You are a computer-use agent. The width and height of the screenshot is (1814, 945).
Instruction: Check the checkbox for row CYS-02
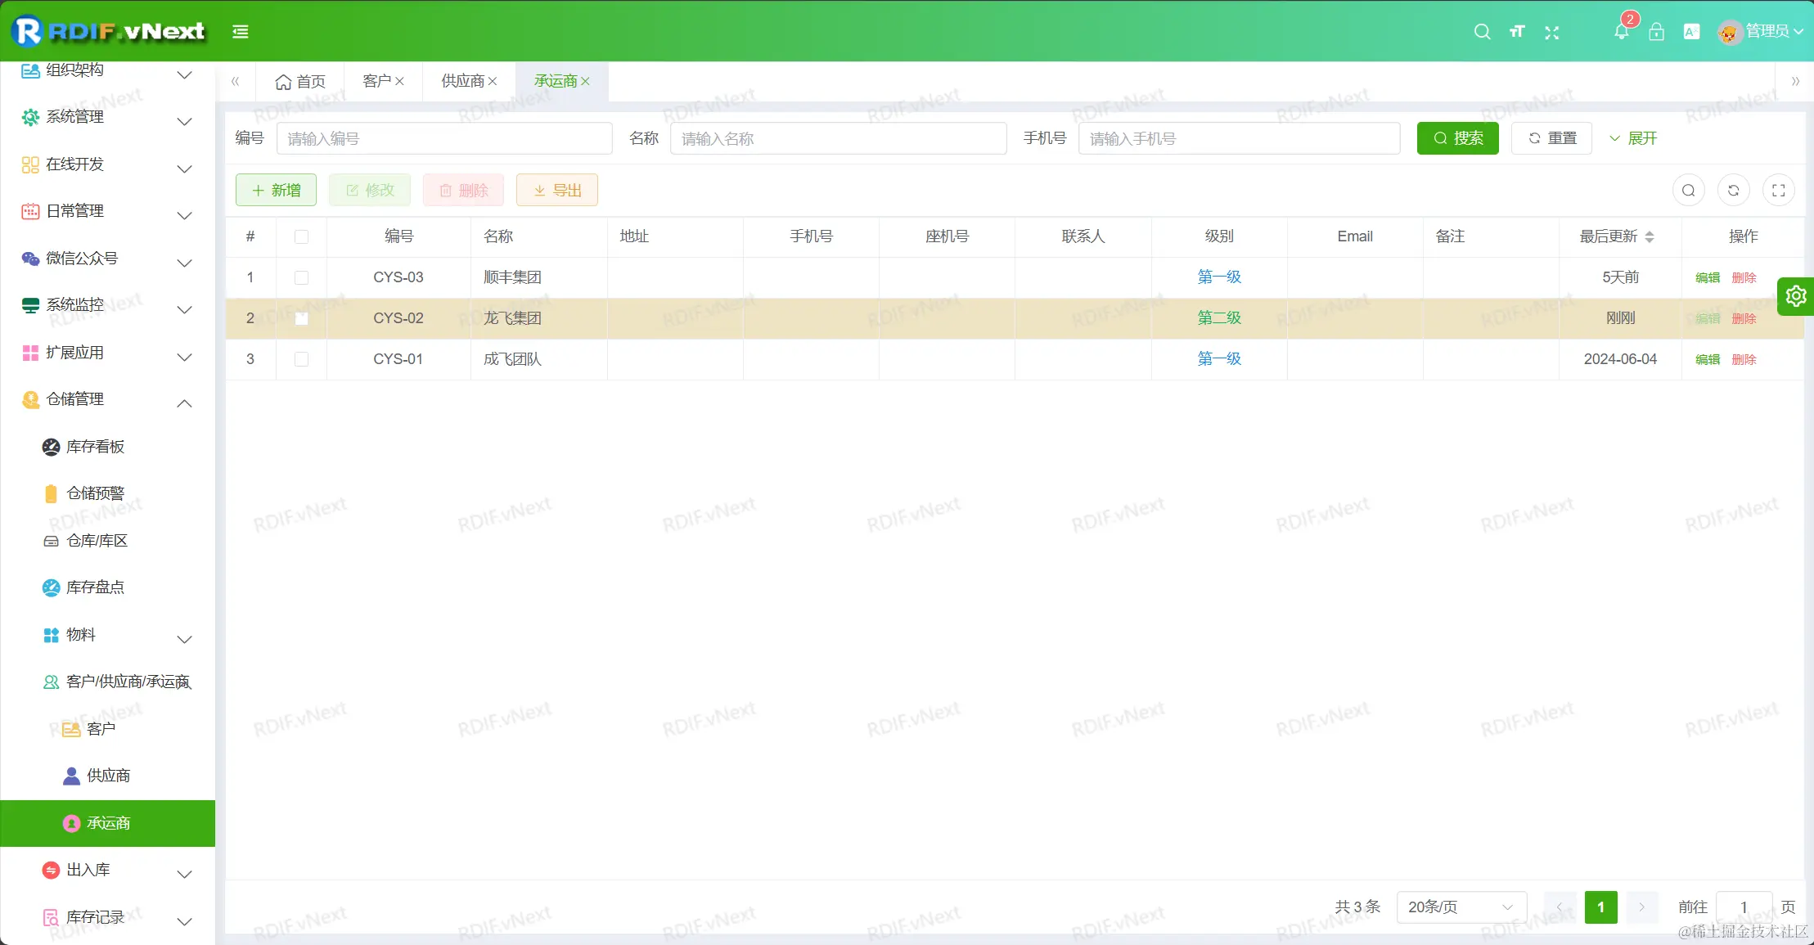point(301,318)
